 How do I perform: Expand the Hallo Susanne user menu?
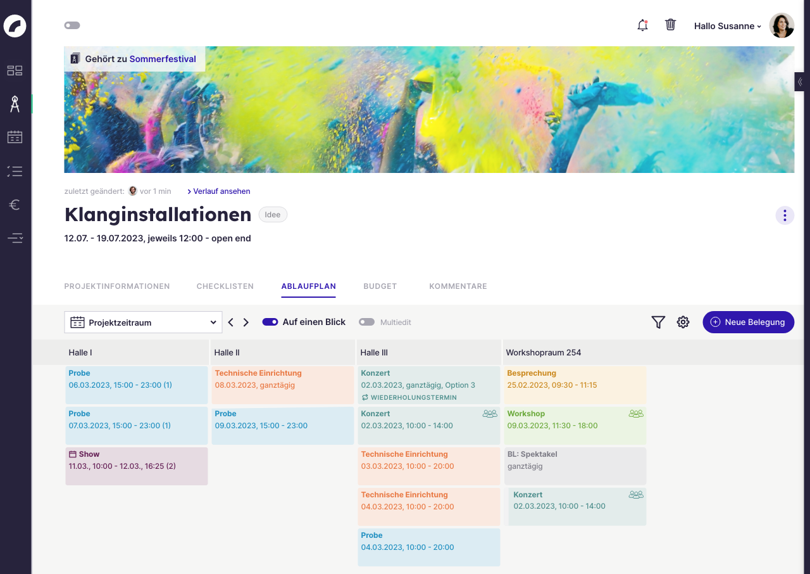pos(727,26)
